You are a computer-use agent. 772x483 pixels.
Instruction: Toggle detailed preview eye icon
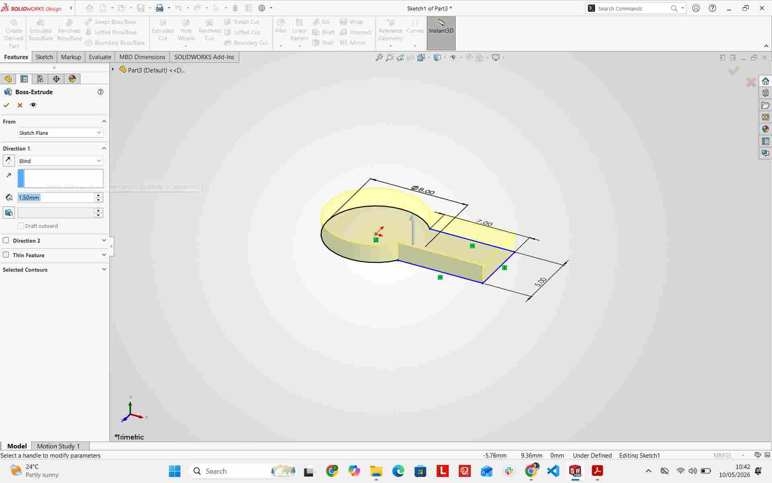point(33,105)
